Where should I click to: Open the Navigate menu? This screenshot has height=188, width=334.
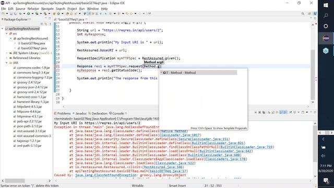click(x=47, y=9)
